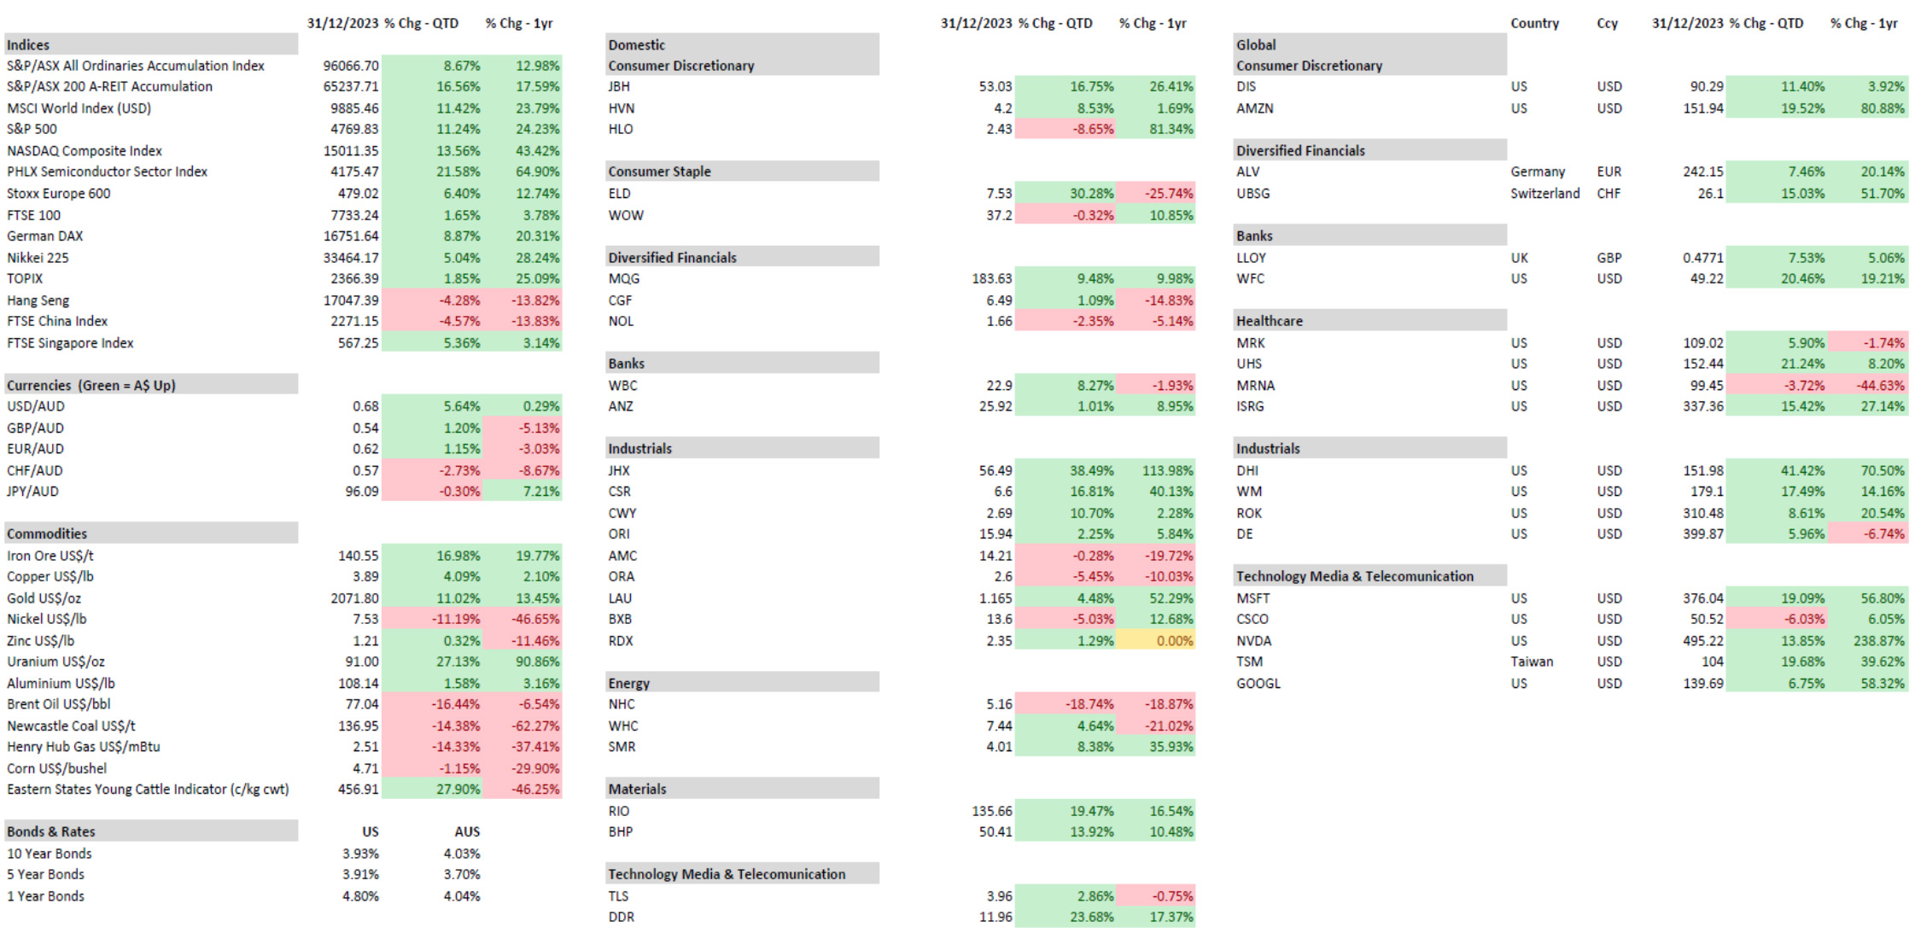The height and width of the screenshot is (933, 1921).
Task: Select the NASDAQ Composite Index value 15011.35
Action: coord(351,151)
